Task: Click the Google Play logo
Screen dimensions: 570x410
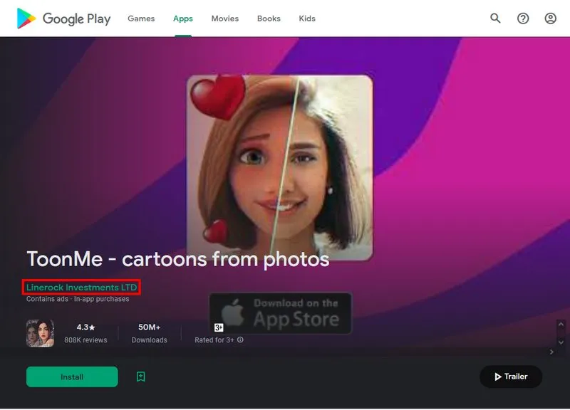Action: point(64,19)
